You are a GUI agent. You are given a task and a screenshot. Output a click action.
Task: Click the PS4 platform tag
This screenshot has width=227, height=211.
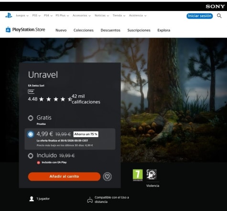(31, 91)
